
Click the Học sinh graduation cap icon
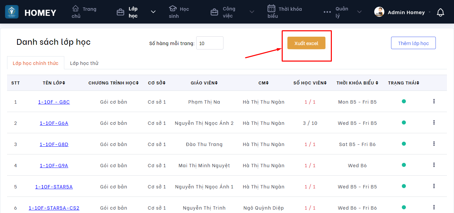pyautogui.click(x=173, y=8)
